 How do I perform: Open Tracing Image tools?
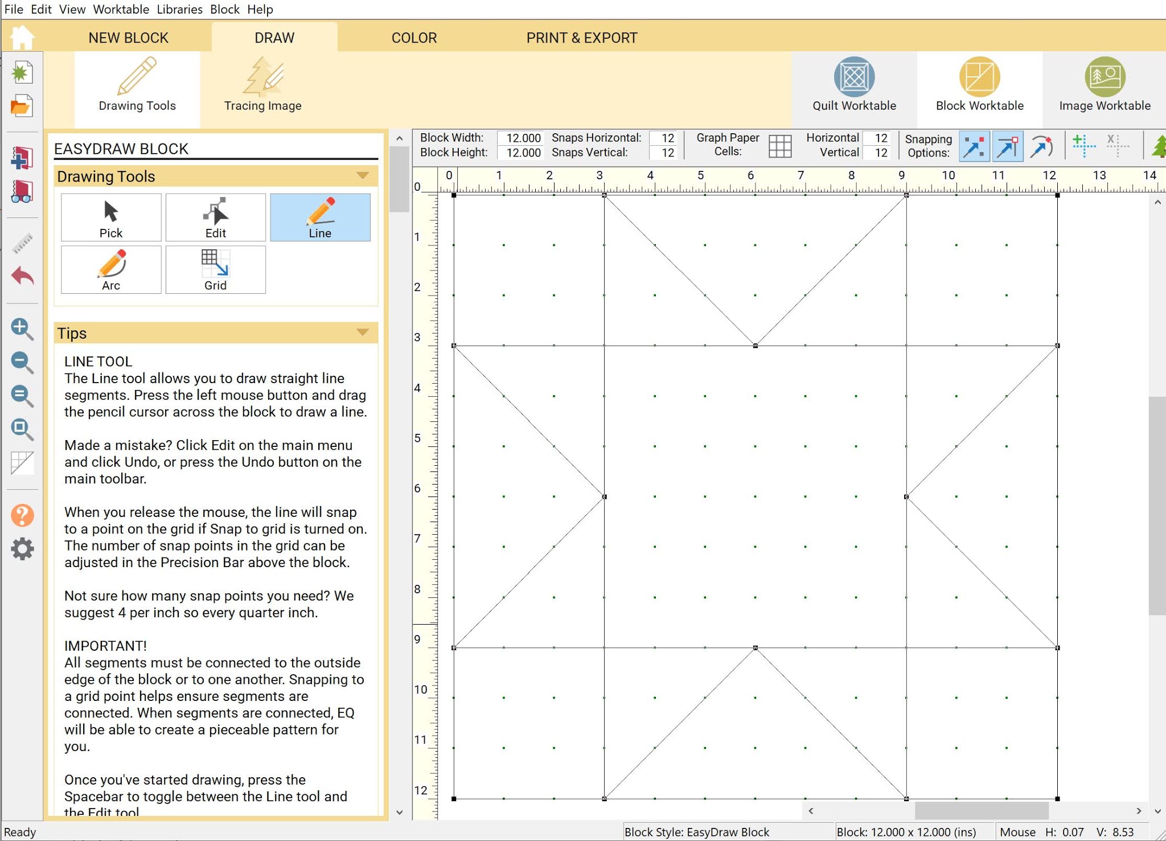click(262, 85)
